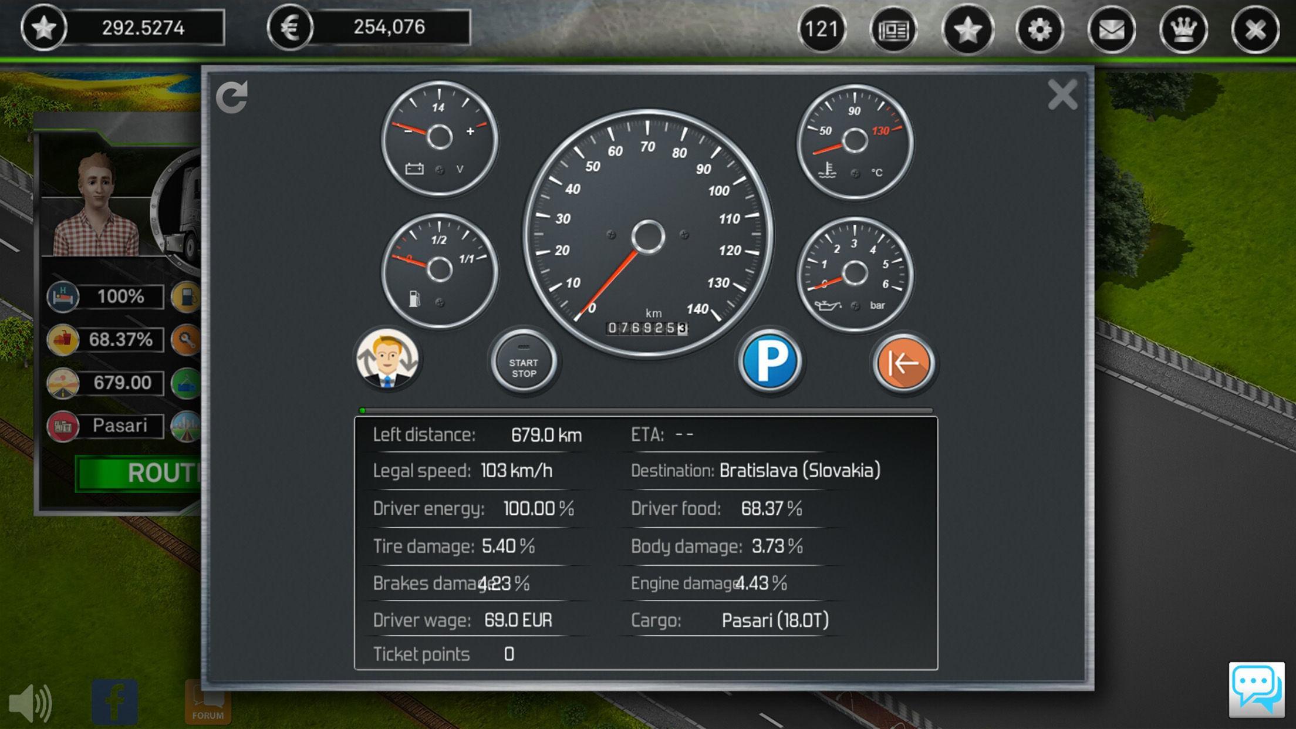This screenshot has width=1296, height=729.
Task: Click the driver portrait thumbnail
Action: (x=97, y=204)
